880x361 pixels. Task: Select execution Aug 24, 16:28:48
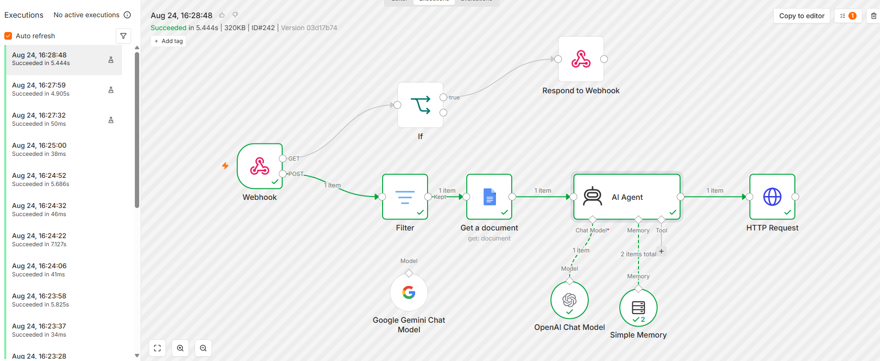tap(64, 60)
